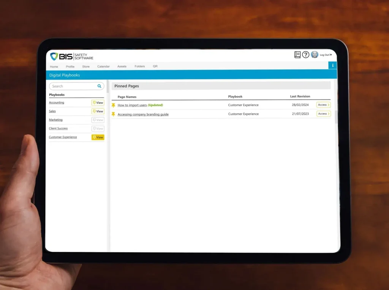
Task: Click the blue info icon button
Action: coord(333,65)
